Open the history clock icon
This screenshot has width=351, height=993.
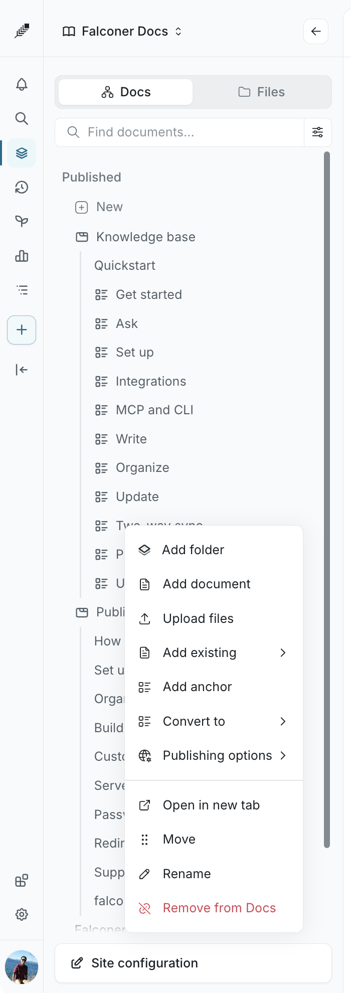click(22, 188)
